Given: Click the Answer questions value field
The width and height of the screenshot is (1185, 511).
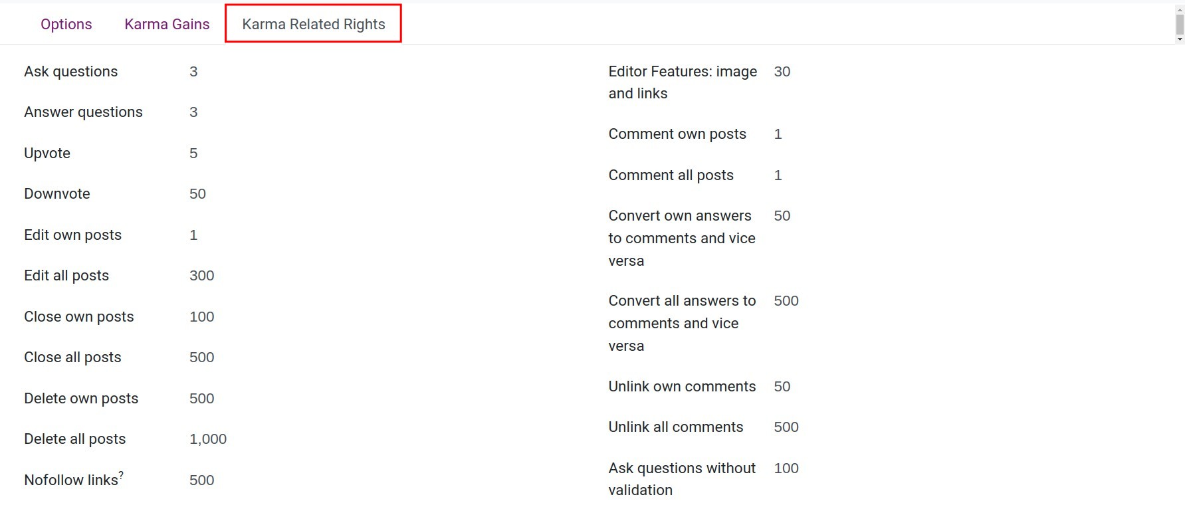Looking at the screenshot, I should pos(193,112).
